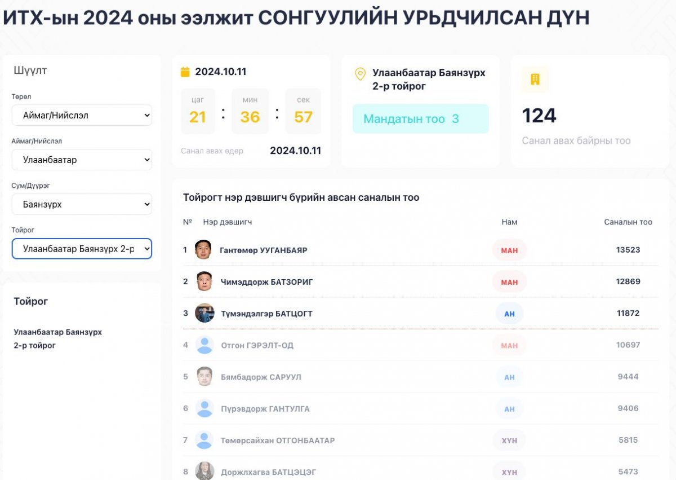Click the Мандатын тоо 3 box

click(420, 119)
